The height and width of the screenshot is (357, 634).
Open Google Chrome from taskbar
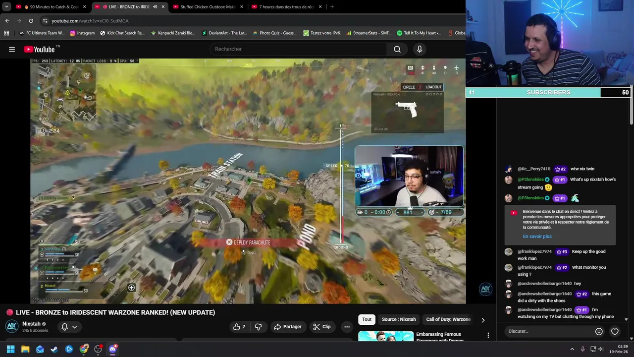[x=84, y=349]
